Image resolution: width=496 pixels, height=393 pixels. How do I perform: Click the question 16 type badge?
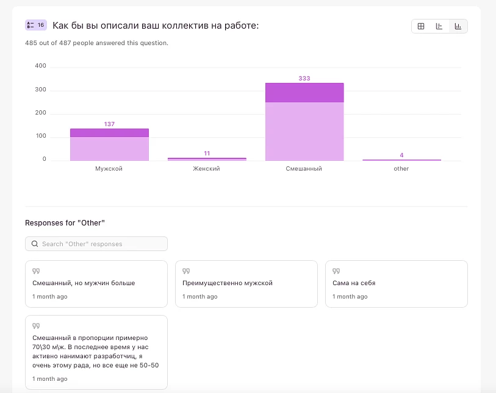(35, 25)
